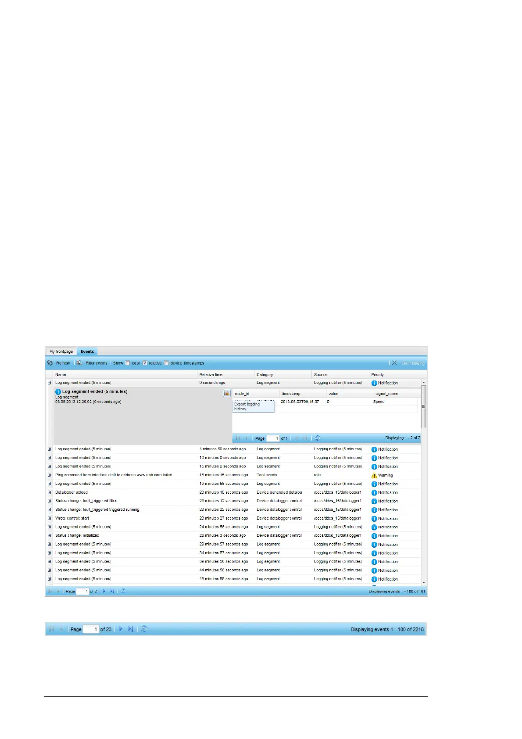Screen dimensions: 522x739
Task: Click the refresh icon in the 'of 1' log detail pager
Action: coord(318,438)
